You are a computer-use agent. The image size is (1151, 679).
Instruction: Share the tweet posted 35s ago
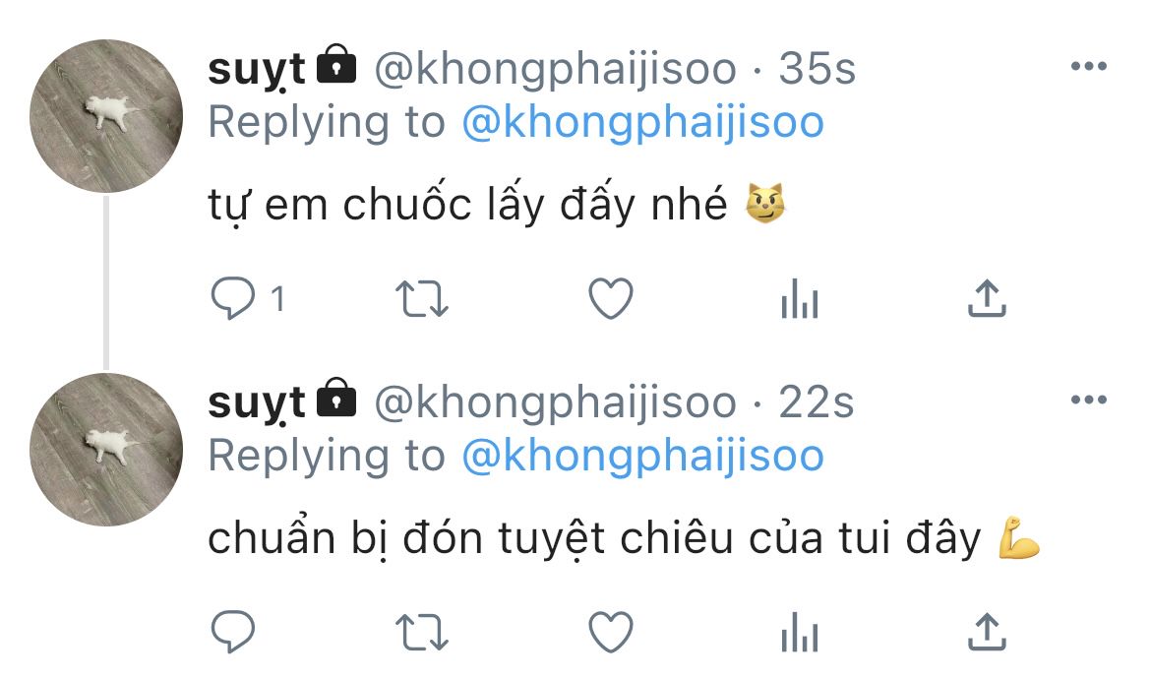tap(987, 298)
